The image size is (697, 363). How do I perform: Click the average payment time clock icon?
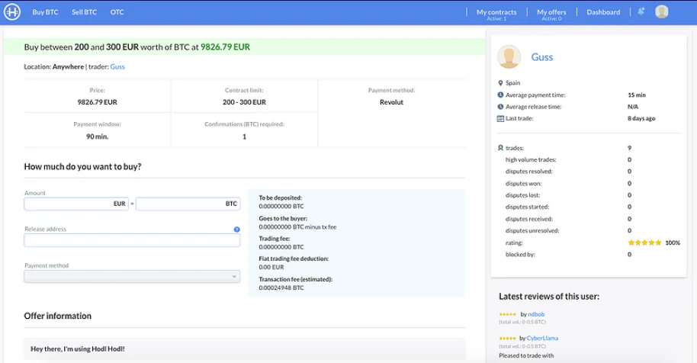tap(500, 95)
